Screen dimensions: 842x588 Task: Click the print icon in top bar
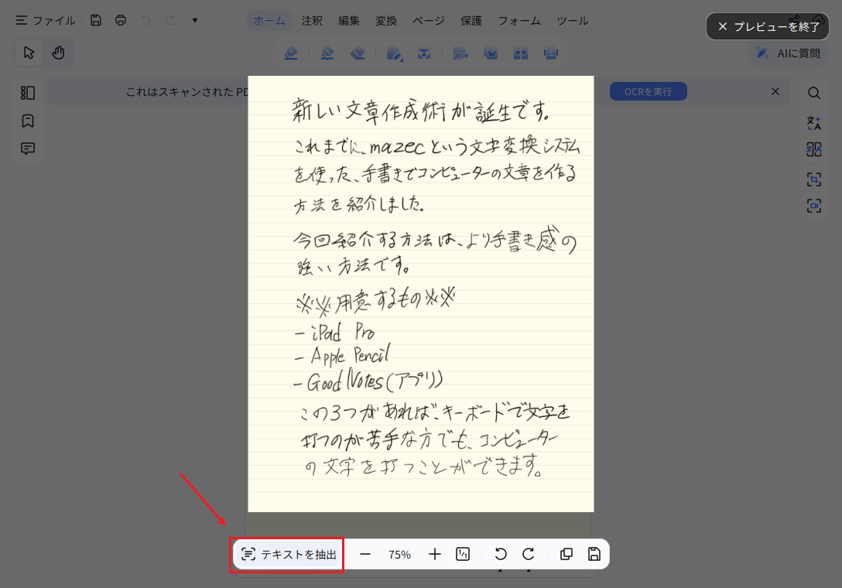(121, 20)
